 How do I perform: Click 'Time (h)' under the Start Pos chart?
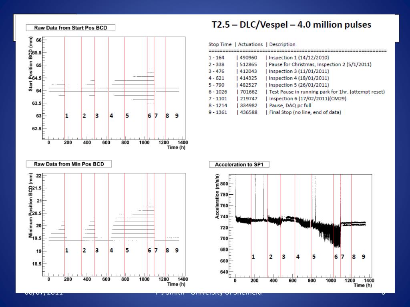tap(176, 148)
